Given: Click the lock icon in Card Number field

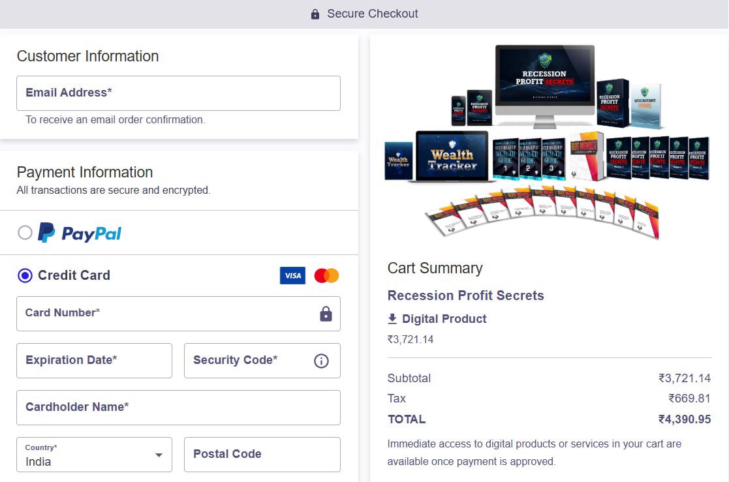Looking at the screenshot, I should [x=326, y=314].
